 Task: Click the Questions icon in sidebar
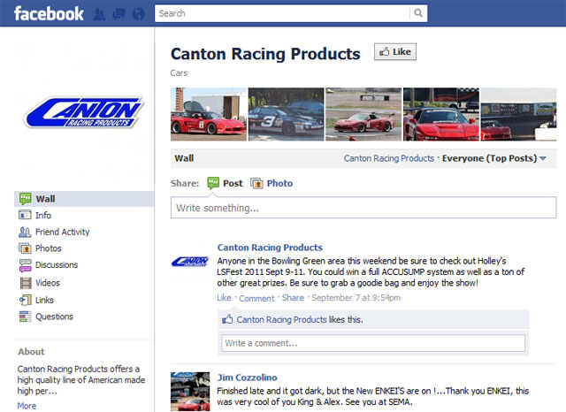tap(25, 317)
